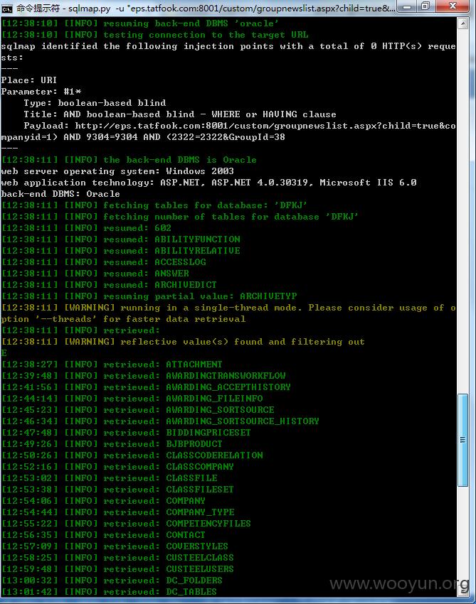Close the sqlmap command prompt window
476x604 pixels.
pos(453,6)
